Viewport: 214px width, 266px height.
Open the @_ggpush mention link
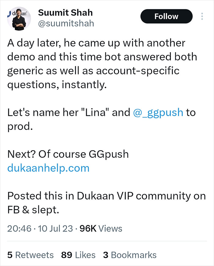[x=158, y=112]
